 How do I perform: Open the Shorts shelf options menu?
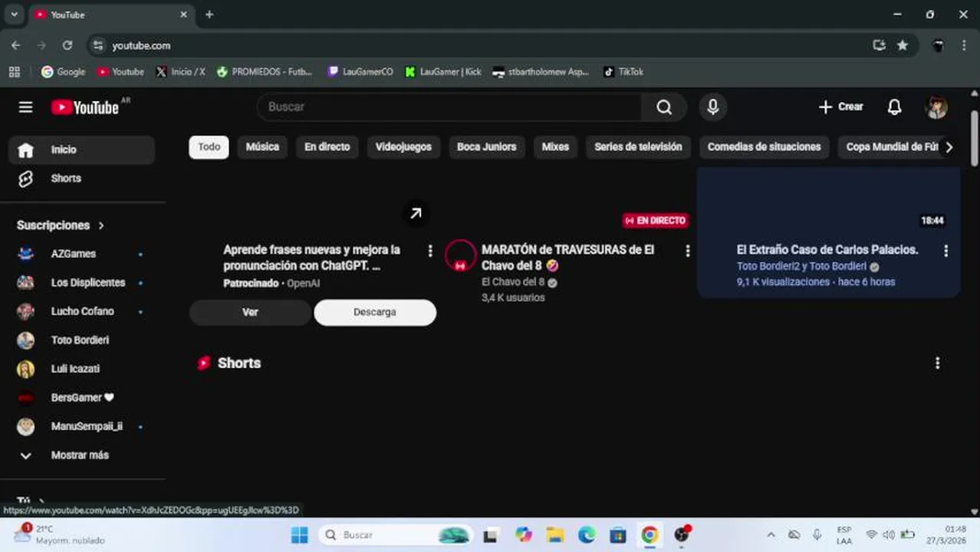tap(937, 363)
